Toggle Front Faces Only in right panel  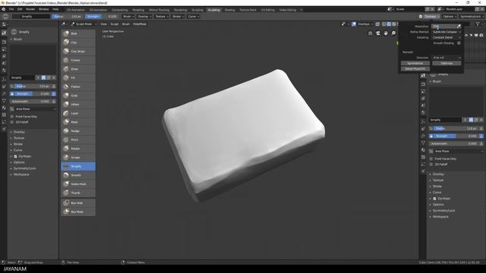[431, 158]
